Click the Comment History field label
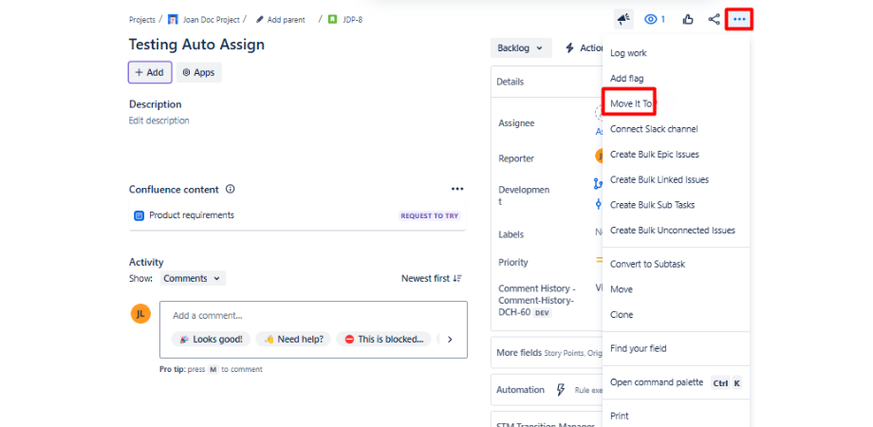 pyautogui.click(x=537, y=301)
